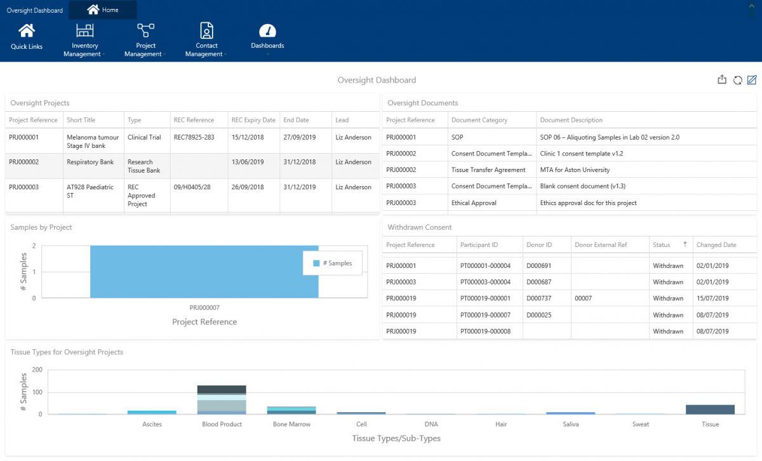Image resolution: width=762 pixels, height=461 pixels.
Task: Open Inventory Management menu icon
Action: click(84, 30)
